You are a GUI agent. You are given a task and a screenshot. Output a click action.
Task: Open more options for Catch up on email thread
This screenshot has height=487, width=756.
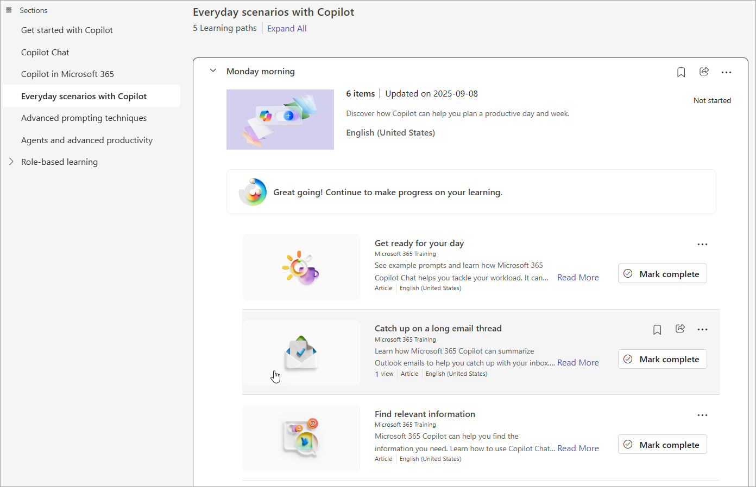(702, 330)
